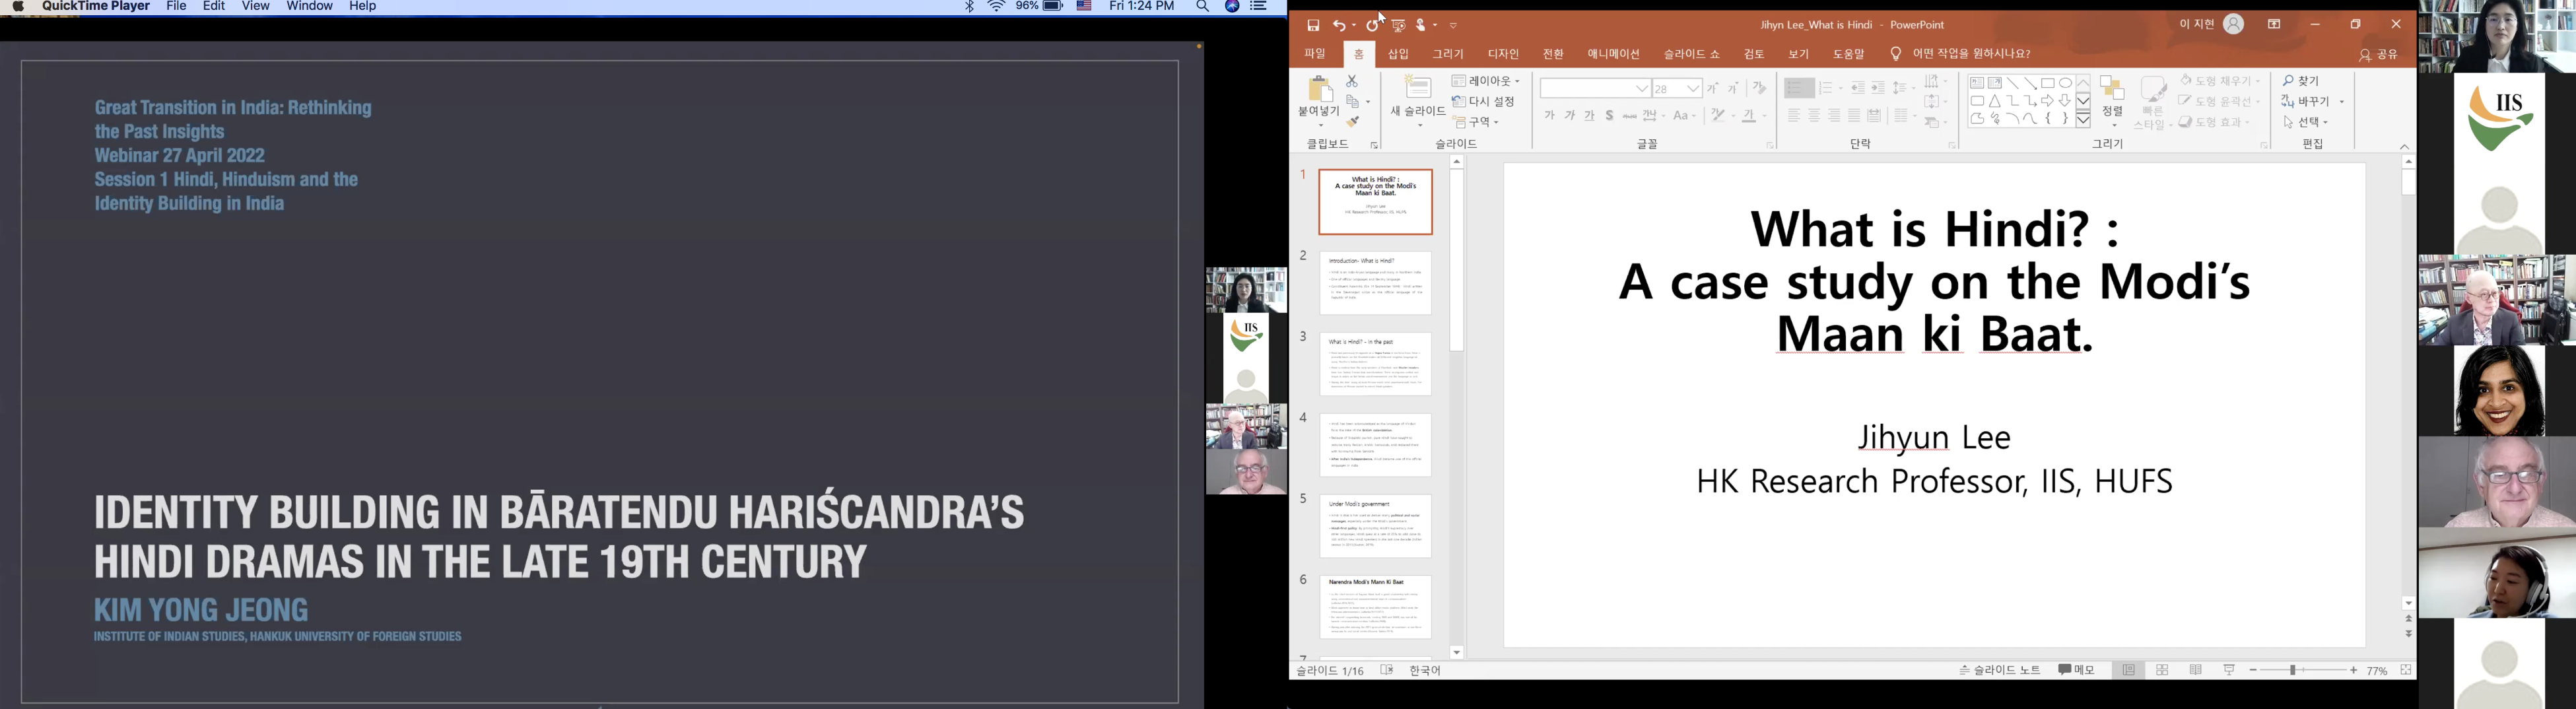Toggle italic 가 formatting
2576x709 pixels.
[x=1569, y=116]
